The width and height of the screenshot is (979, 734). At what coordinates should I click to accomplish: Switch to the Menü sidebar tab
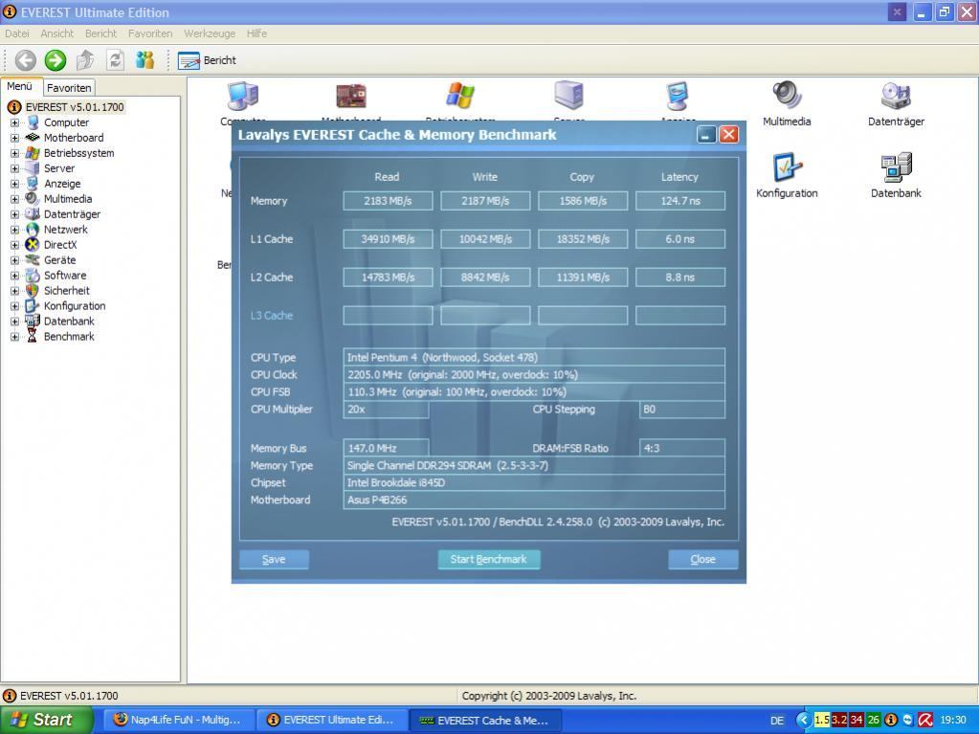pyautogui.click(x=20, y=87)
